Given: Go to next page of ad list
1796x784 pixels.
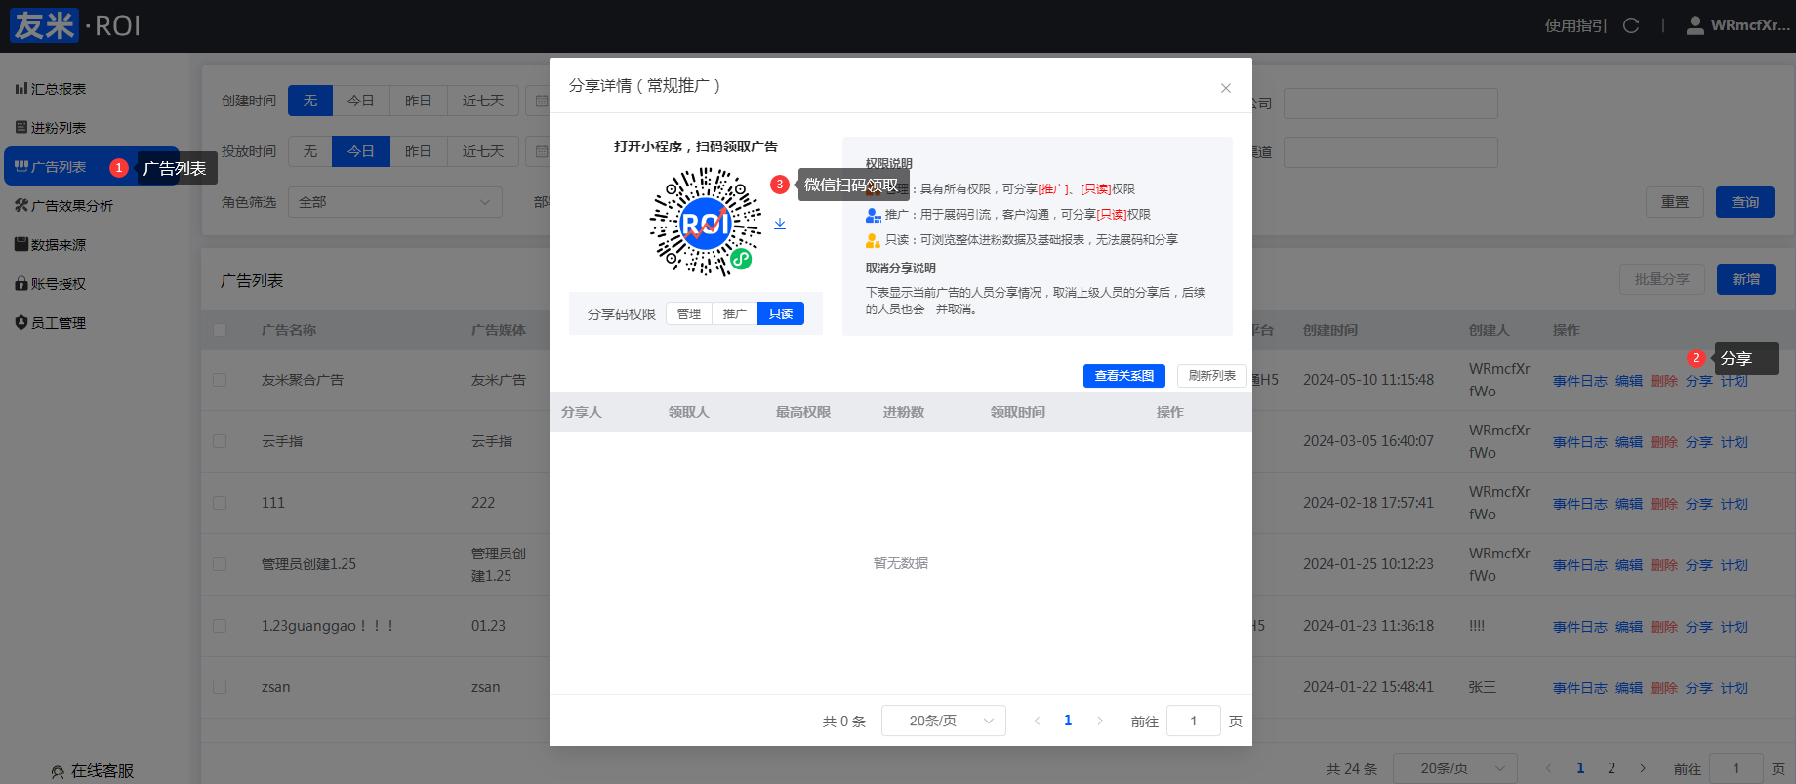Looking at the screenshot, I should (x=1643, y=768).
